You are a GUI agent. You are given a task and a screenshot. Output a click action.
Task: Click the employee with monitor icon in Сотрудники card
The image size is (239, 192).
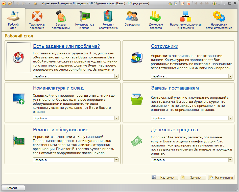[137, 57]
